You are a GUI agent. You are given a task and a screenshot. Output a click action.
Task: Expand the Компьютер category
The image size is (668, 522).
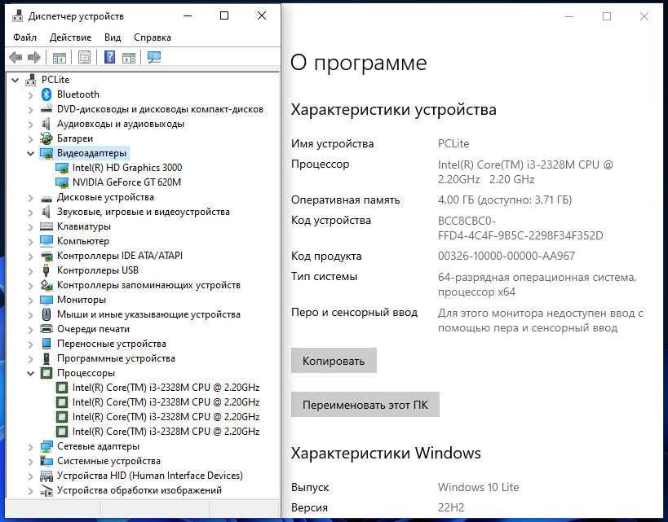pos(30,241)
